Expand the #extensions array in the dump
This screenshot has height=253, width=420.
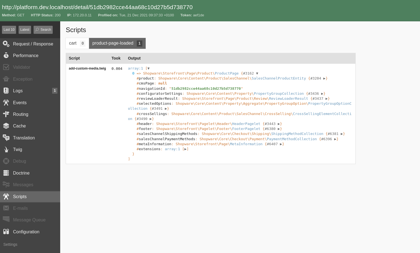(185, 149)
